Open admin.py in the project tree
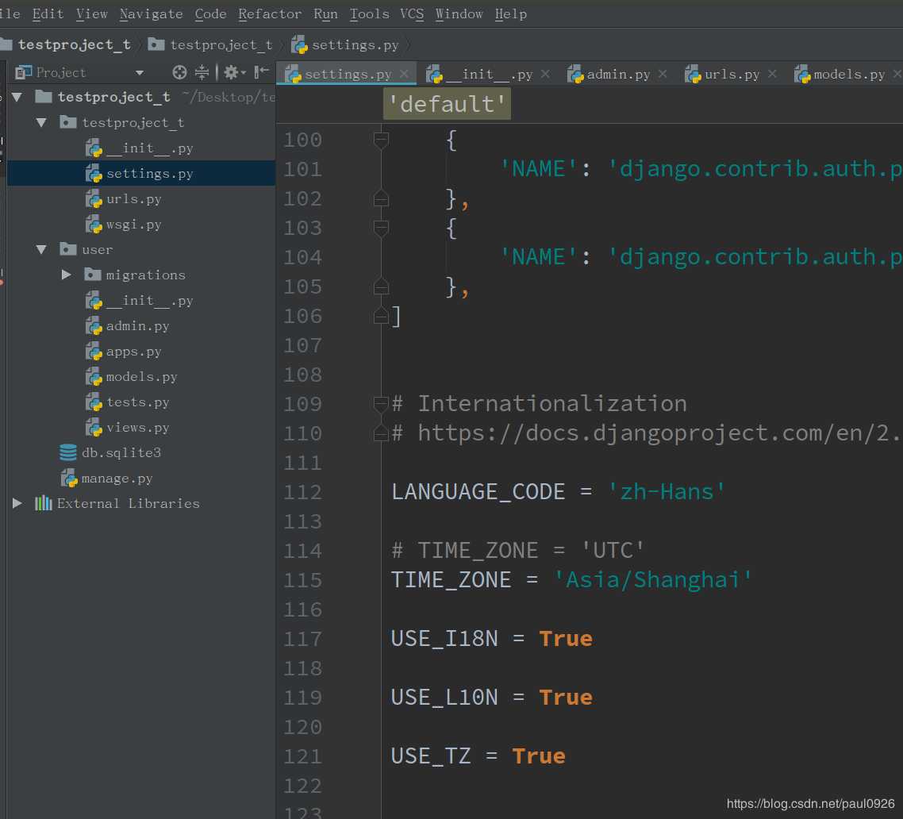Image resolution: width=903 pixels, height=819 pixels. [x=137, y=326]
